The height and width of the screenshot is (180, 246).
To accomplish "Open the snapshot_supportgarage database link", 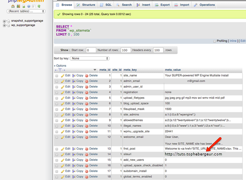I will (27, 21).
